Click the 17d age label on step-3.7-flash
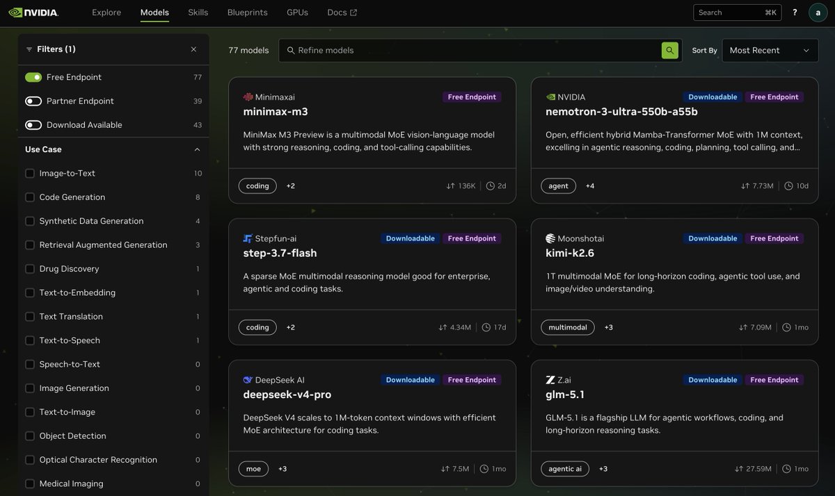Screen dimensions: 835x496 500,327
